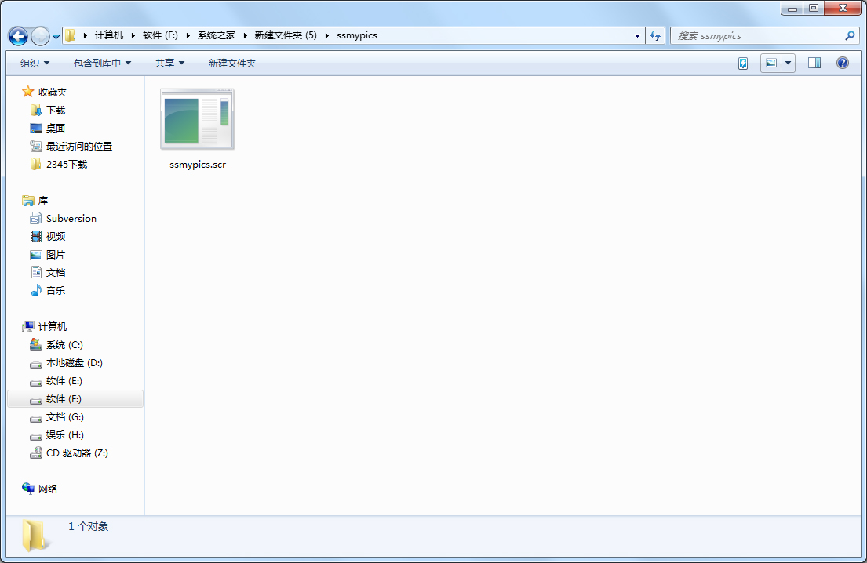
Task: Click the refresh button beside address bar
Action: pos(655,36)
